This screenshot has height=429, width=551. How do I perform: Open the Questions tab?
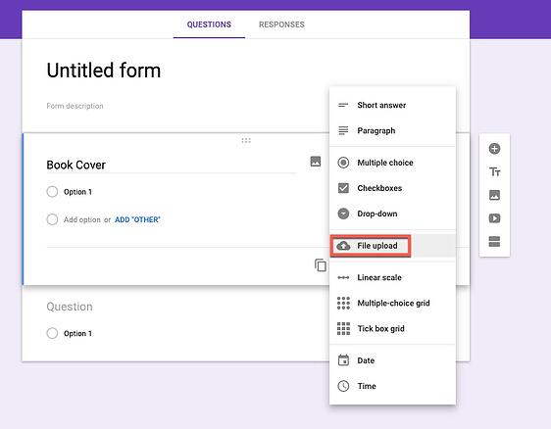(209, 24)
